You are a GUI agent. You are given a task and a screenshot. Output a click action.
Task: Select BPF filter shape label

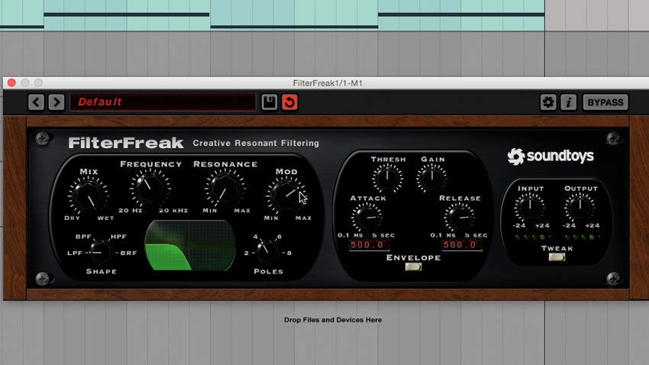point(83,237)
